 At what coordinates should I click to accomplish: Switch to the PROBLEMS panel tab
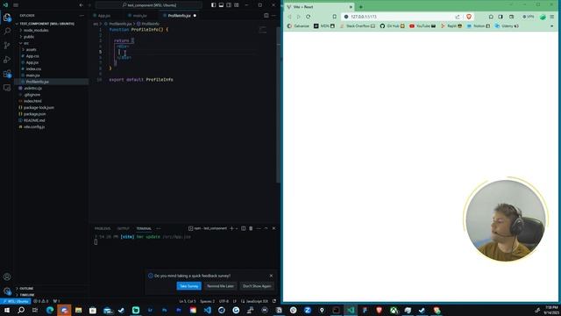103,228
